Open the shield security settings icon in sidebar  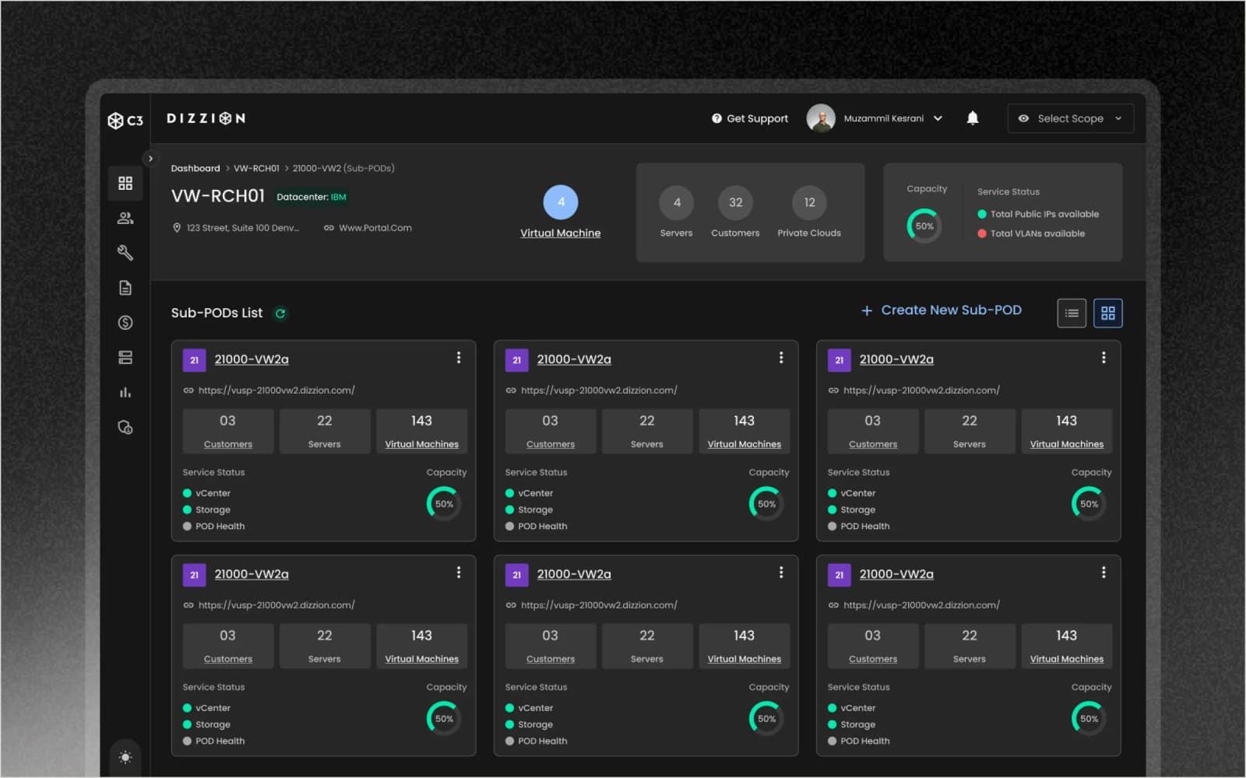pos(125,427)
